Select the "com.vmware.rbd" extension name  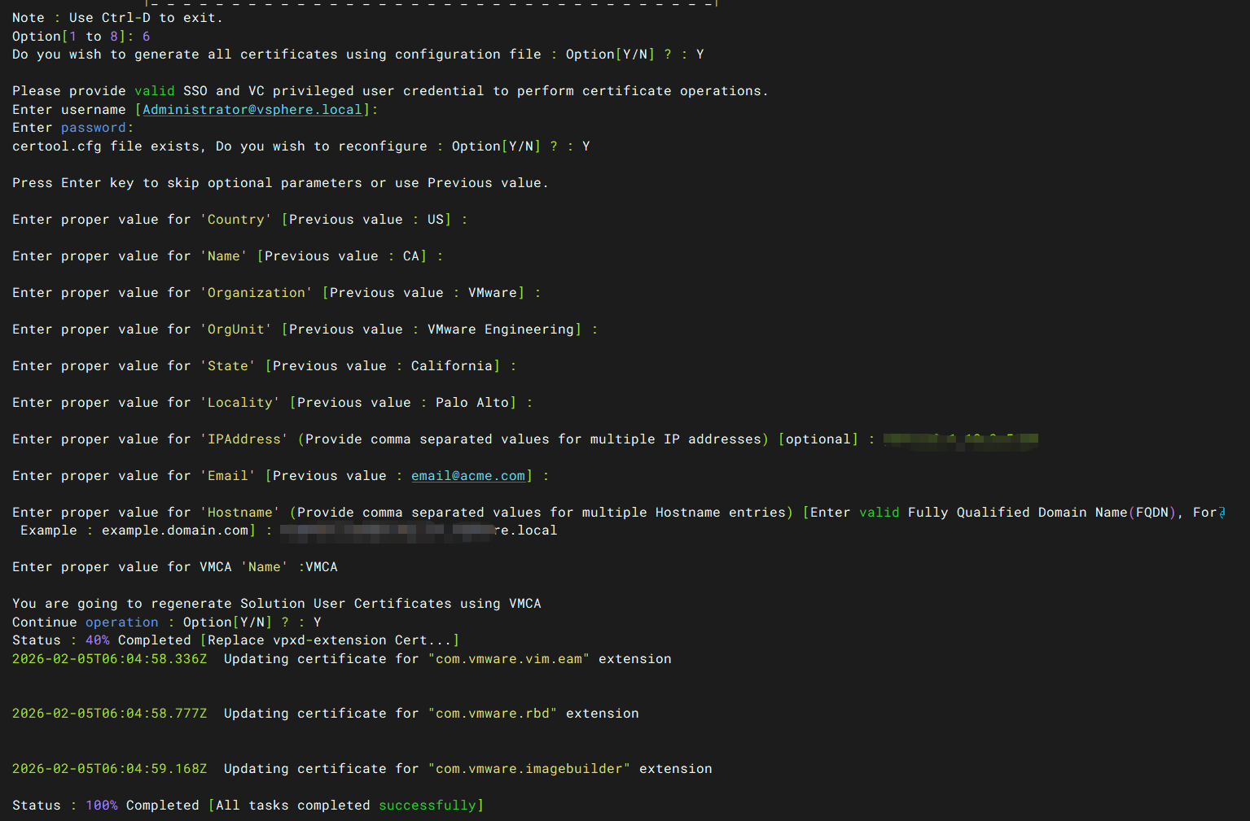click(x=492, y=714)
